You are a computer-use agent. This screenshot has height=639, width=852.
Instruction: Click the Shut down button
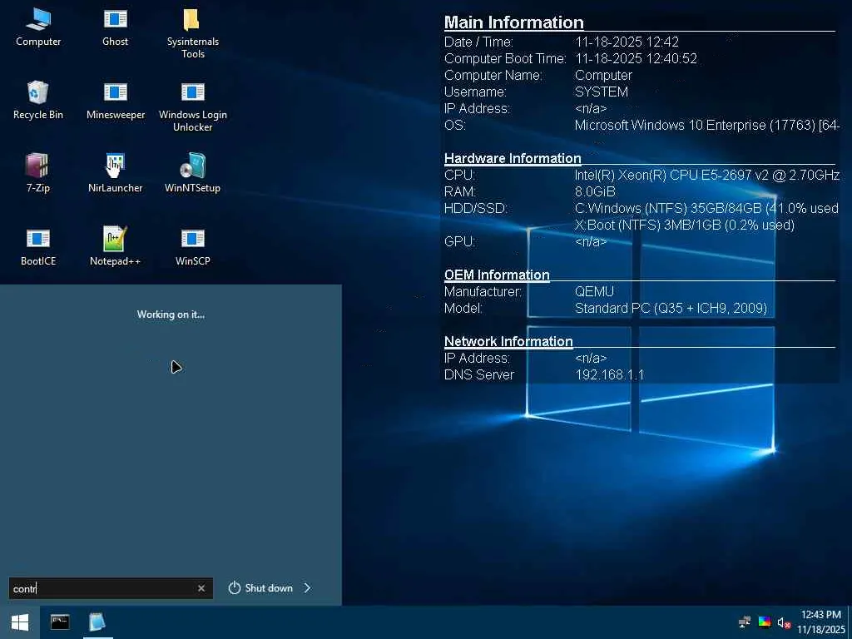[260, 588]
